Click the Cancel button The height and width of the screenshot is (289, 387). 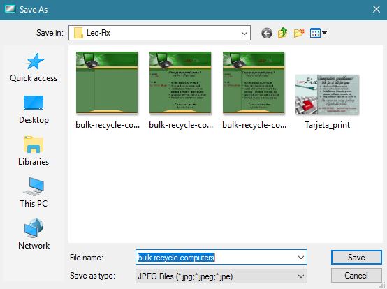[x=356, y=276]
